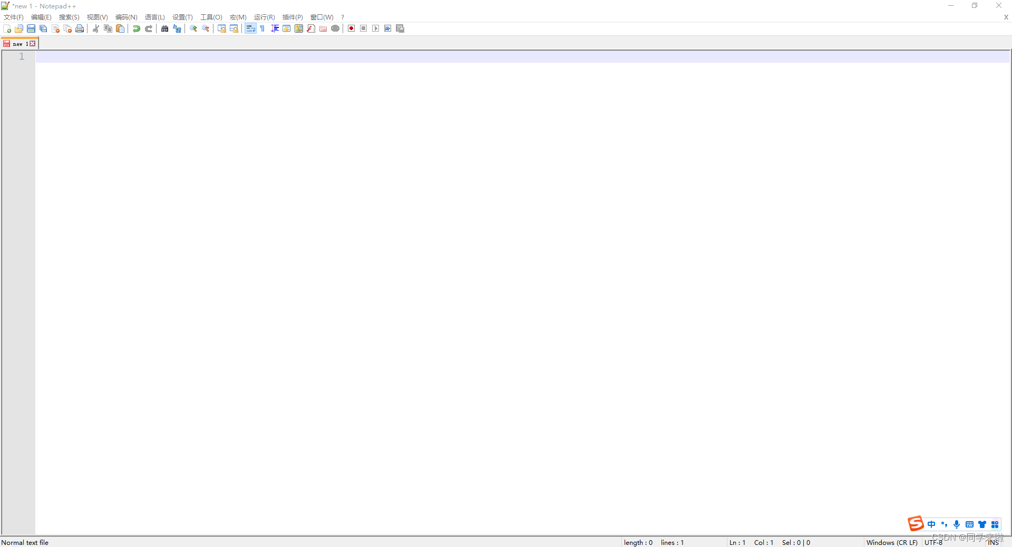Open the 文件(F) menu
Image resolution: width=1012 pixels, height=547 pixels.
pos(14,17)
